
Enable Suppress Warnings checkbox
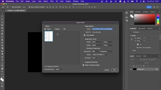pos(83,62)
